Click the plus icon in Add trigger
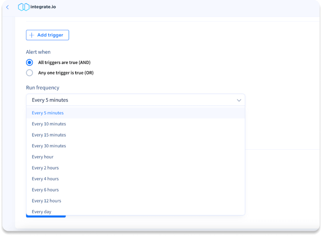322x236 pixels. [32, 35]
